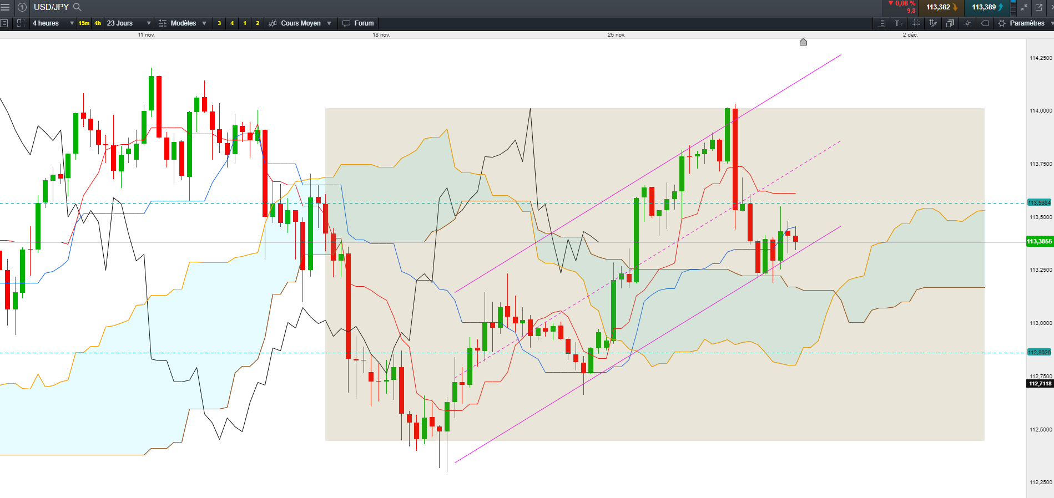Click the 18 nov. date label
This screenshot has width=1054, height=498.
coord(381,35)
